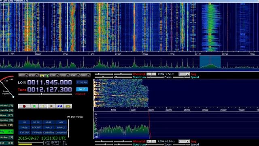Click 12000 on RF frequency scale
This screenshot has height=146, width=259.
(145, 54)
